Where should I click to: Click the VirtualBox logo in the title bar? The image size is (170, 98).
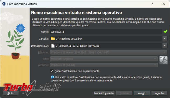coord(4,4)
